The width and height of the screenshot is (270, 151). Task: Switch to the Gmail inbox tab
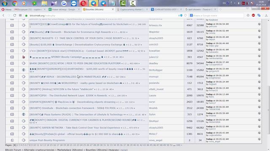tap(30, 9)
